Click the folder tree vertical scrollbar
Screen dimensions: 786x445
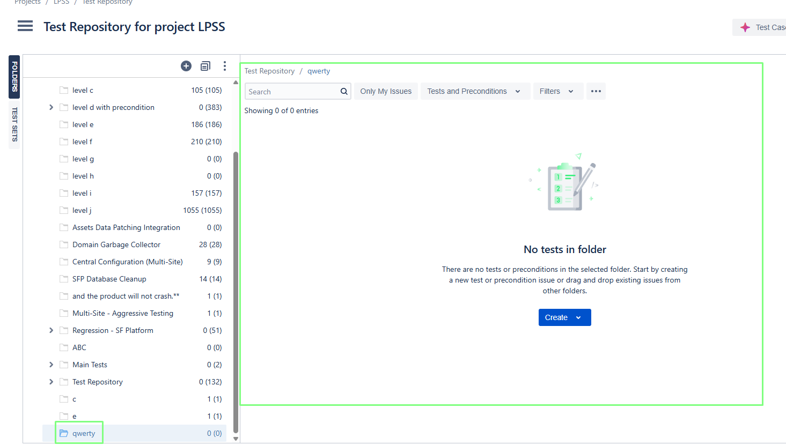point(236,290)
